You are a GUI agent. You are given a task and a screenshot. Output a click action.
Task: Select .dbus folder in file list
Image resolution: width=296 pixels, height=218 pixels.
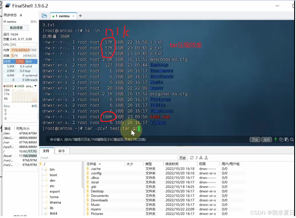[95, 178]
